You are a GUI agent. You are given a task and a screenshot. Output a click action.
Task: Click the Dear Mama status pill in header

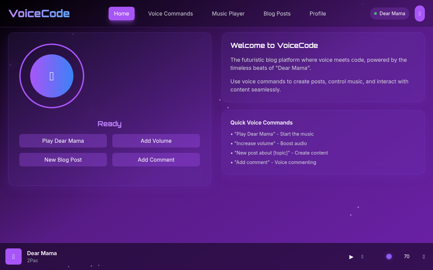click(389, 13)
